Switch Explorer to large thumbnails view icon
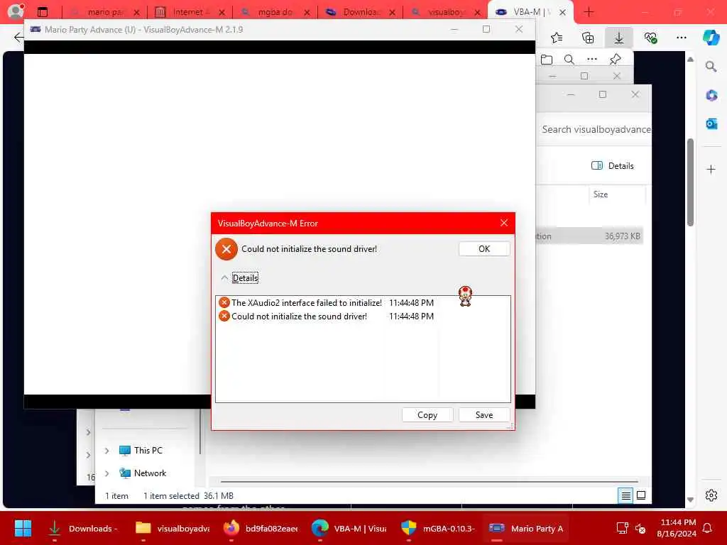727x545 pixels. (x=641, y=495)
